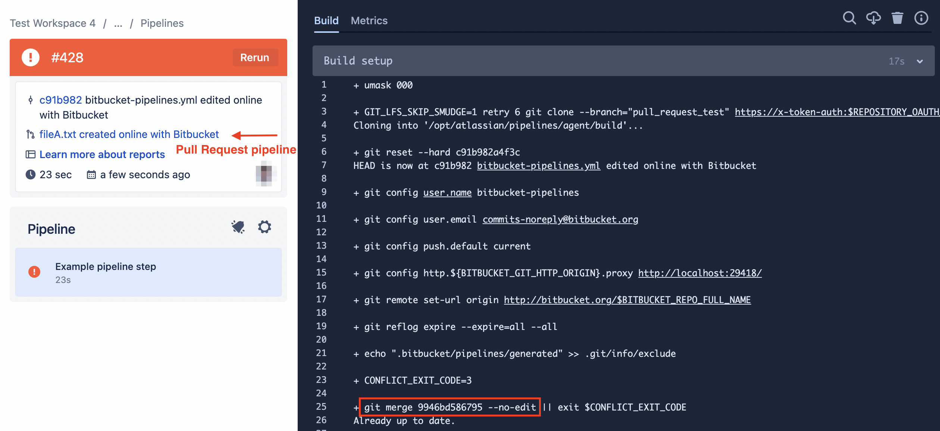Click the Build setup section header
The image size is (940, 431).
coord(623,61)
